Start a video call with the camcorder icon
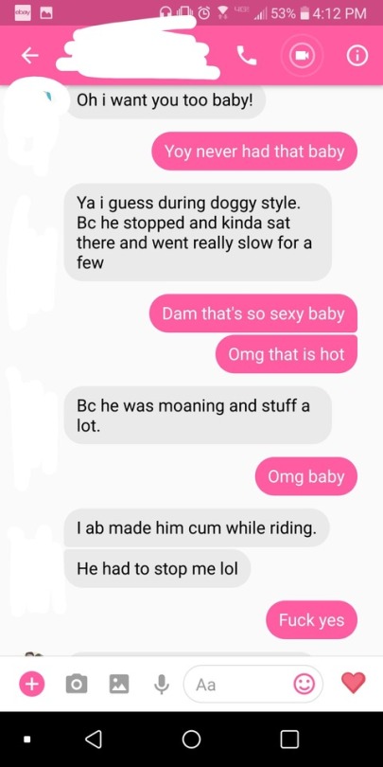Image resolution: width=383 pixels, height=767 pixels. click(x=302, y=56)
